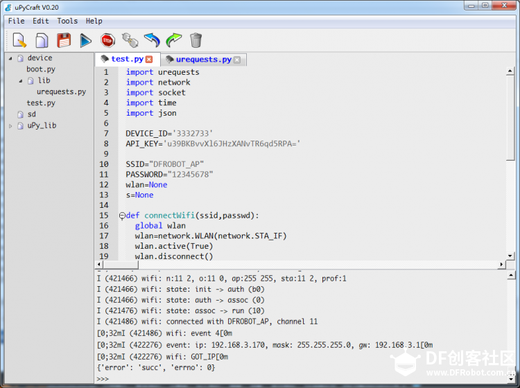The width and height of the screenshot is (520, 388).
Task: Close the uPyCraft window
Action: [504, 6]
